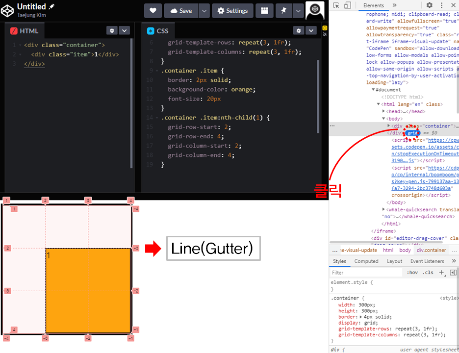Toggle the grid badge overlay
Viewport: 459px width, 353px height.
coord(413,133)
